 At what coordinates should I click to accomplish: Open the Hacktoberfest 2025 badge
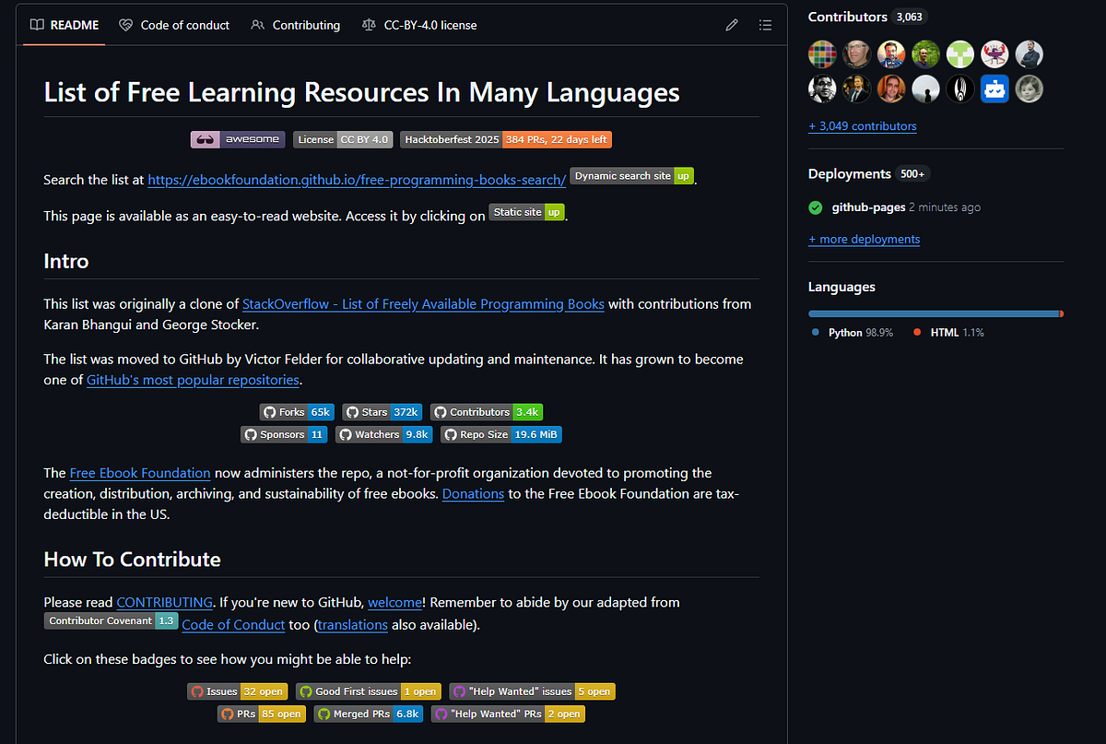coord(506,139)
